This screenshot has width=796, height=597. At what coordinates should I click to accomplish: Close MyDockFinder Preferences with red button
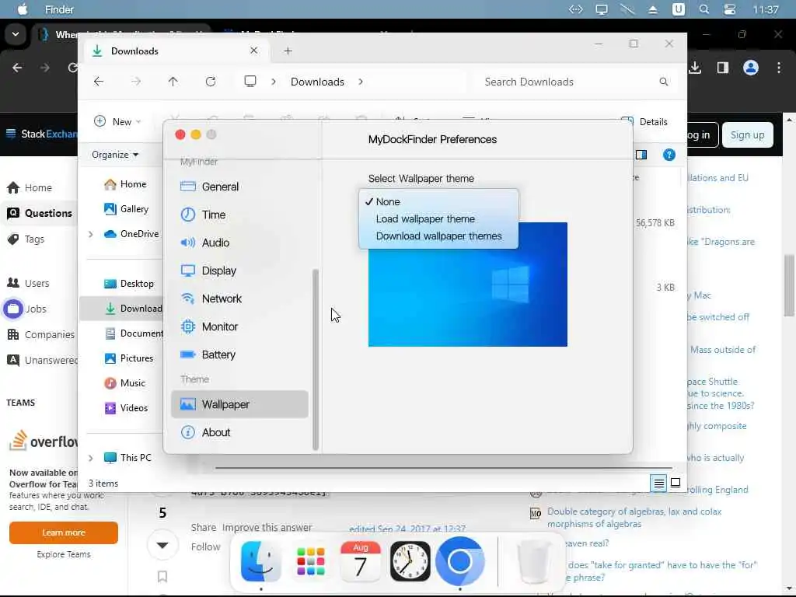(x=180, y=134)
